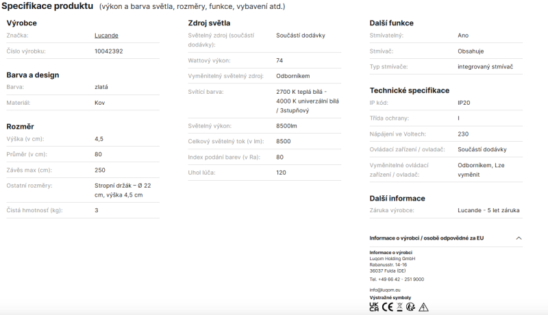Click the info@luqom.eu email address
Screen dimensions: 548x315
tap(385, 290)
